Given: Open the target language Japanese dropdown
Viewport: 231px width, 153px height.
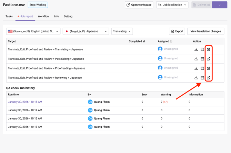Looking at the screenshot, I should tap(86, 31).
